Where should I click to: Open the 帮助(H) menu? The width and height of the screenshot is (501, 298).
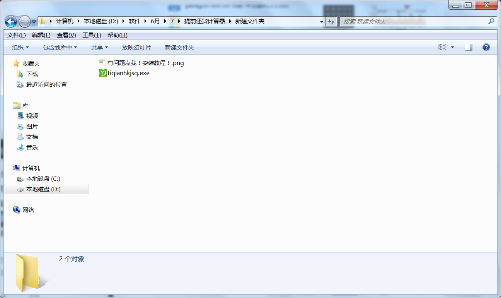117,35
